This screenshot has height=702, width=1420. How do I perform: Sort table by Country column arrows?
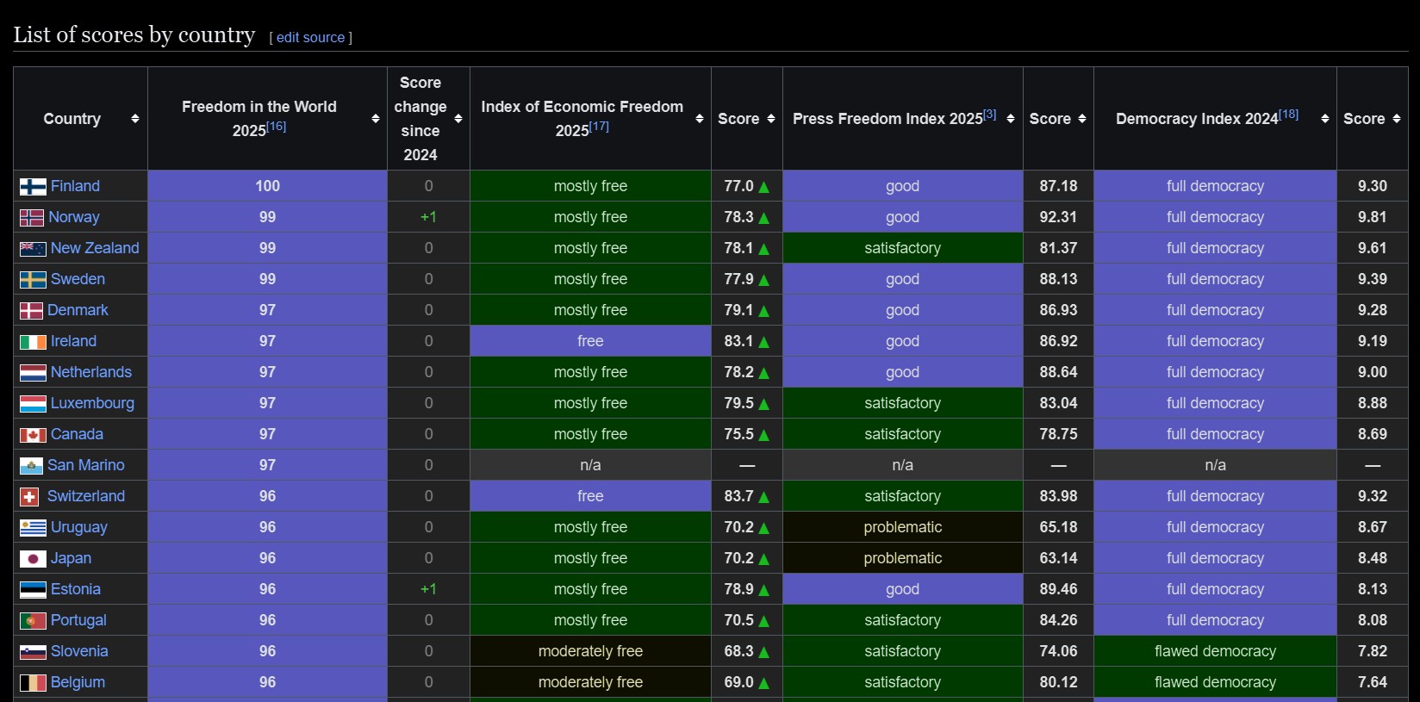[135, 119]
